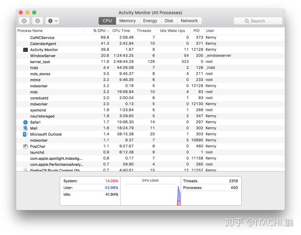Focus the Search field

click(x=258, y=21)
